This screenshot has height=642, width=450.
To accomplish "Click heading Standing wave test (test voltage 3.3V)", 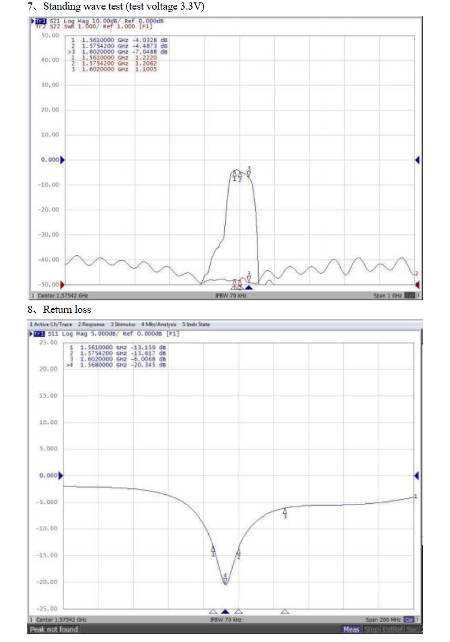I will 124,7.
